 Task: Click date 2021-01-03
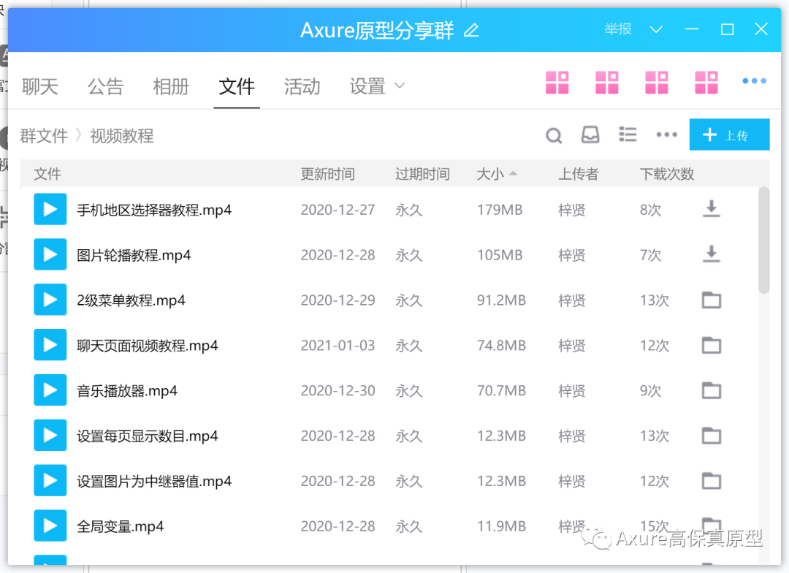[338, 346]
